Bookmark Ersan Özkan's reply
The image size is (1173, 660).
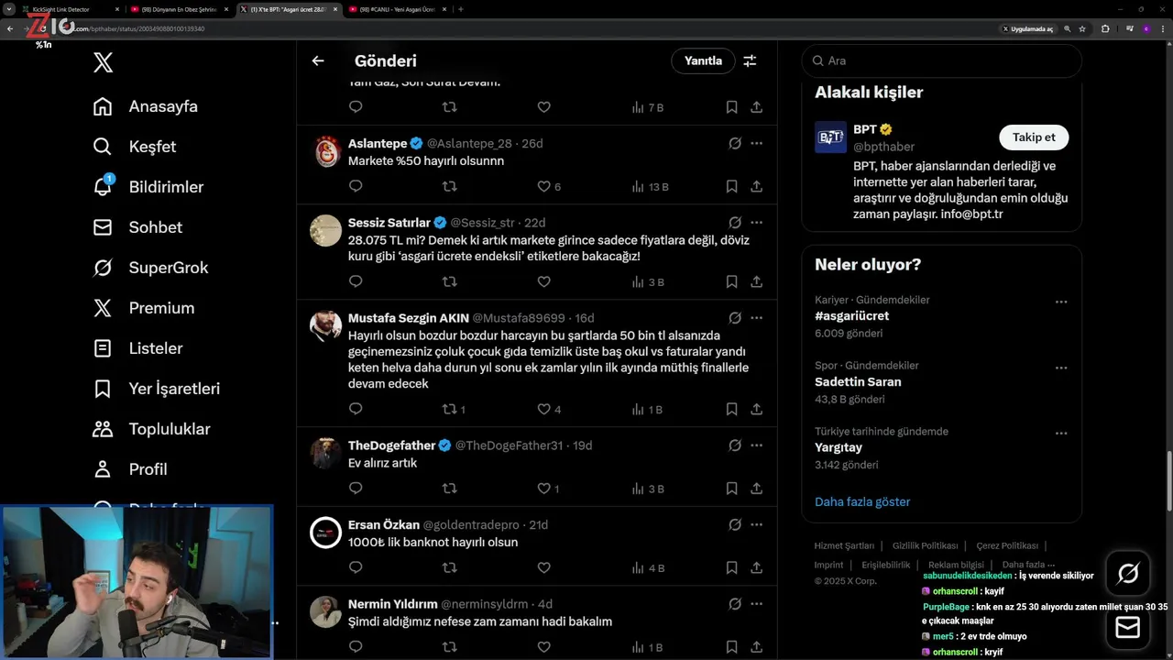point(731,567)
